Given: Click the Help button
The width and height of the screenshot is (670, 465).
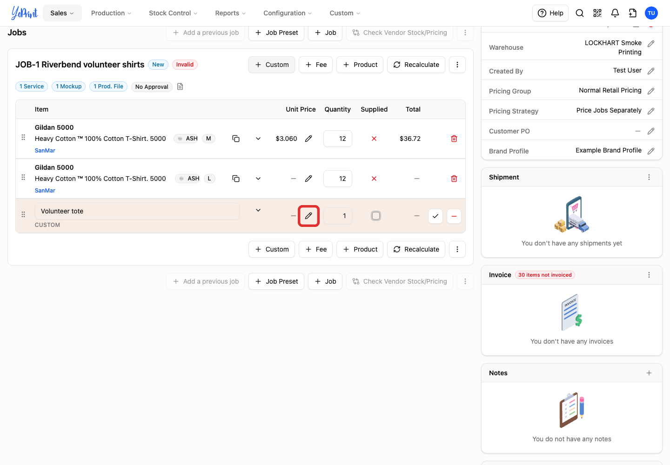Looking at the screenshot, I should pyautogui.click(x=550, y=13).
